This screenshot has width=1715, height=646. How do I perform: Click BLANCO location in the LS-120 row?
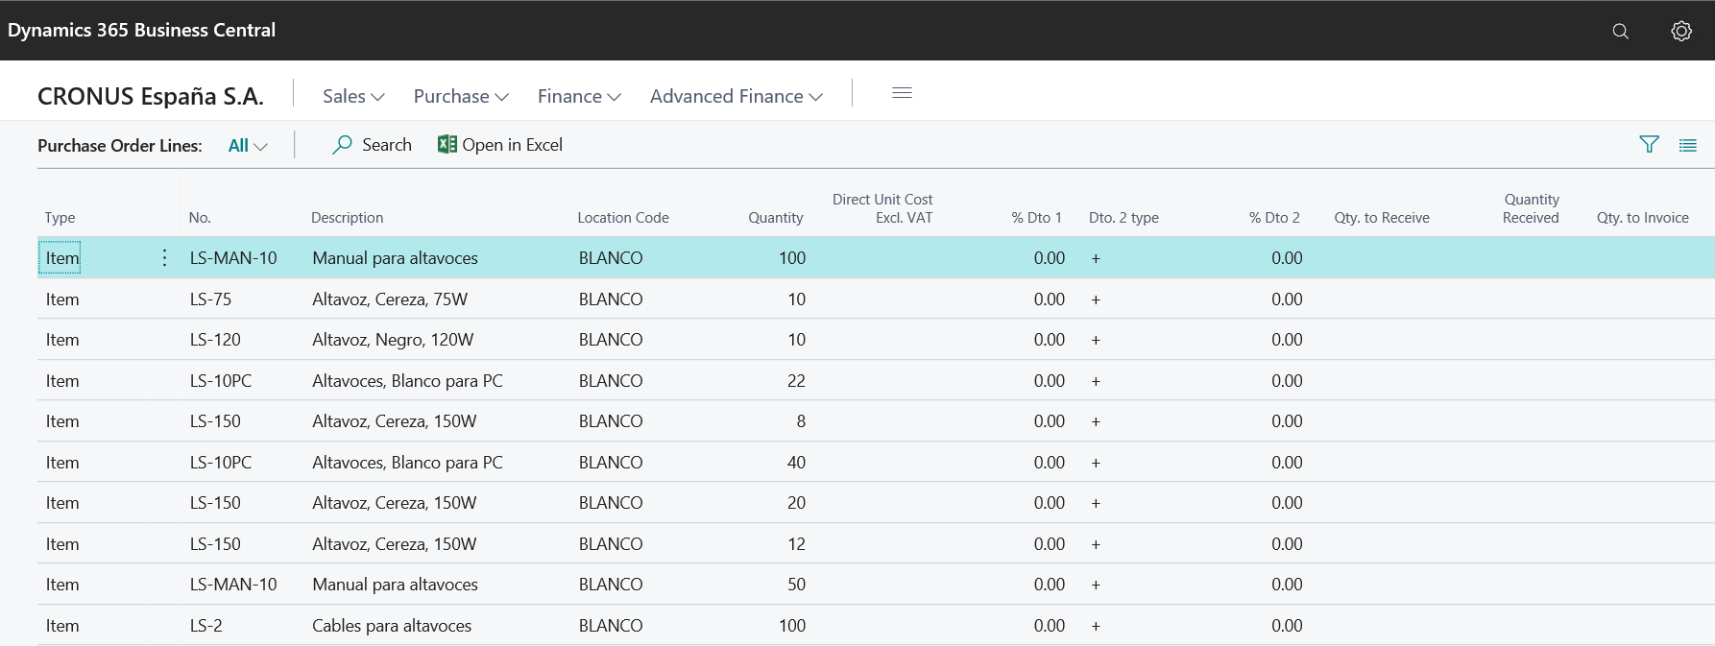click(x=611, y=340)
